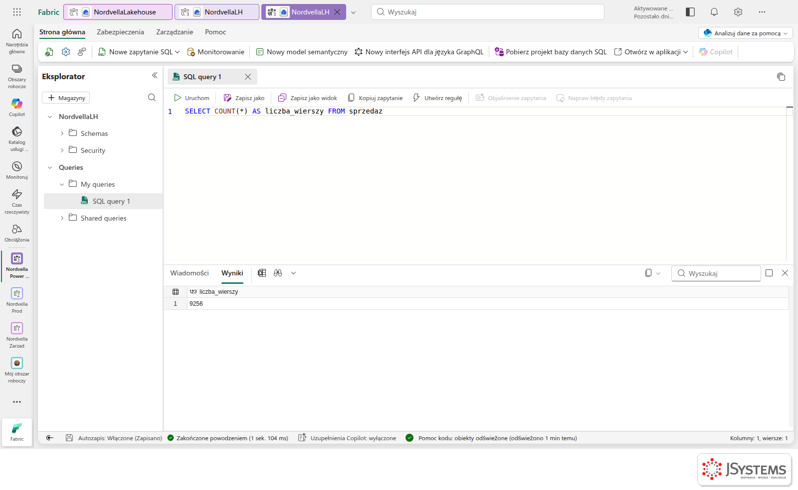Open Mój obszar roboczy

[17, 369]
